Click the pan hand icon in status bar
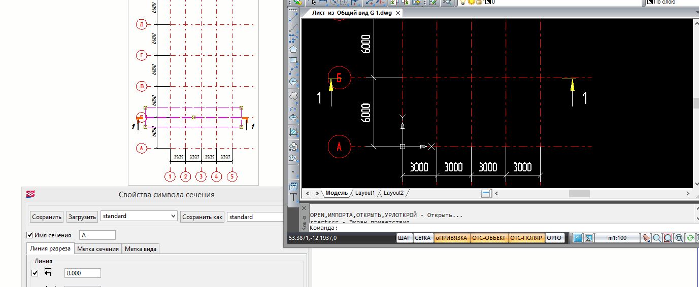699x287 pixels. (646, 238)
